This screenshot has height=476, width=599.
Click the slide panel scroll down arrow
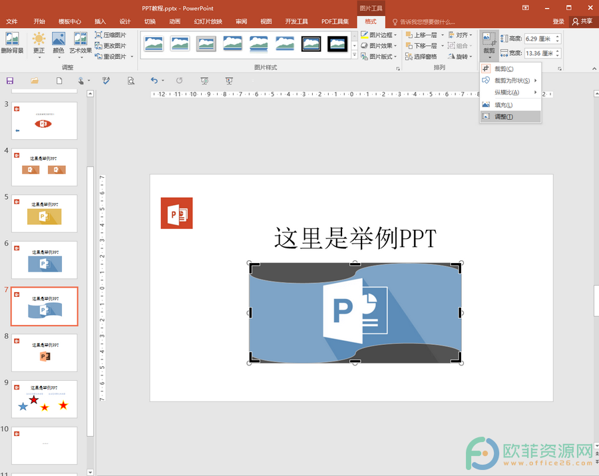click(90, 472)
